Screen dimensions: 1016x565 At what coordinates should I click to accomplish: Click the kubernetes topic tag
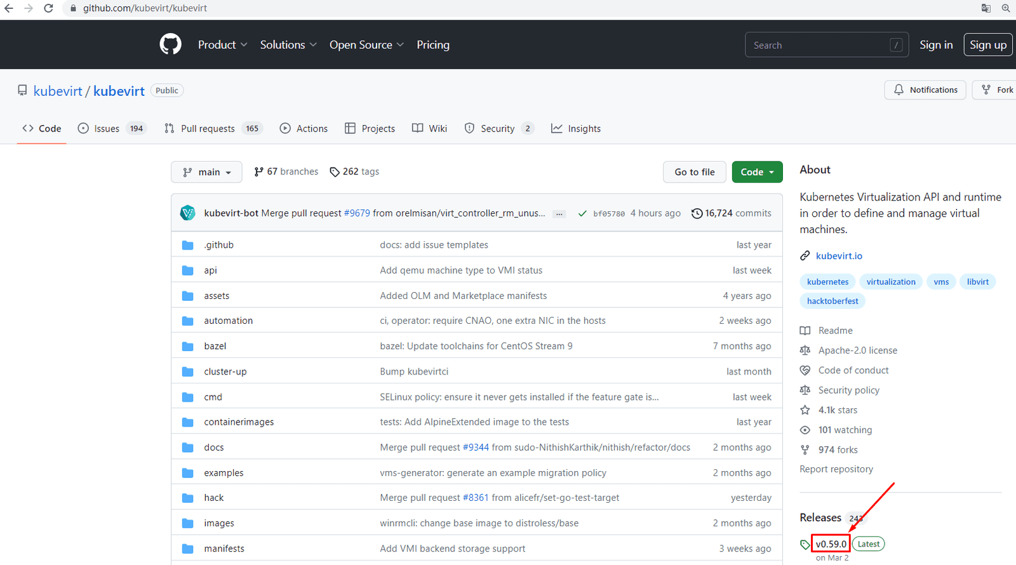pyautogui.click(x=827, y=282)
